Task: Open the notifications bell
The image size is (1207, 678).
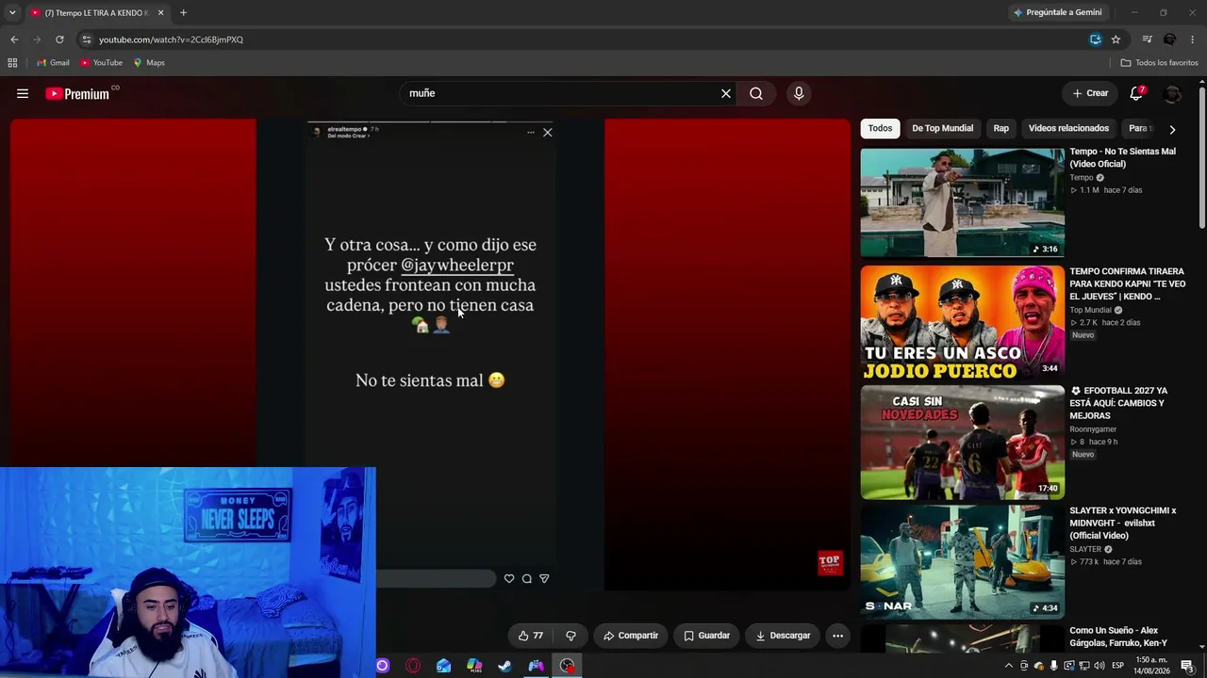Action: [x=1137, y=93]
